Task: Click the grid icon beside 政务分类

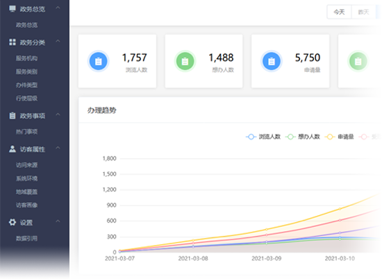Action: 13,42
